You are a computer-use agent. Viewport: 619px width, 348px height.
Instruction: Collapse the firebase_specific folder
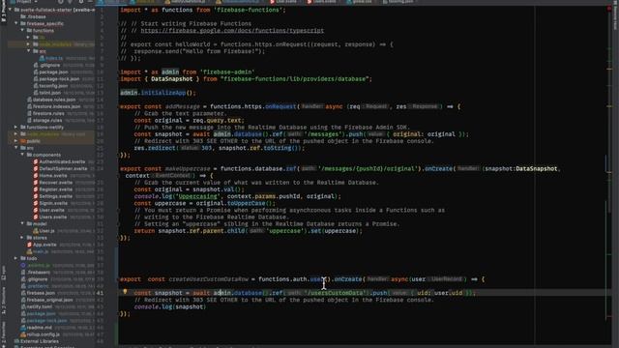point(16,23)
